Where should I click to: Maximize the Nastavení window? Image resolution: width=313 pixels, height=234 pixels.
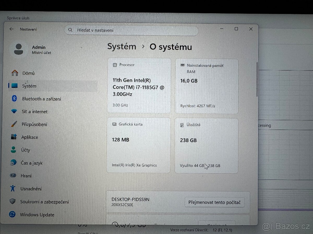(x=236, y=29)
